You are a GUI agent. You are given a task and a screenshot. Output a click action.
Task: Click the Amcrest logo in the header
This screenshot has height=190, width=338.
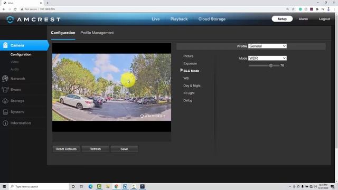point(33,20)
